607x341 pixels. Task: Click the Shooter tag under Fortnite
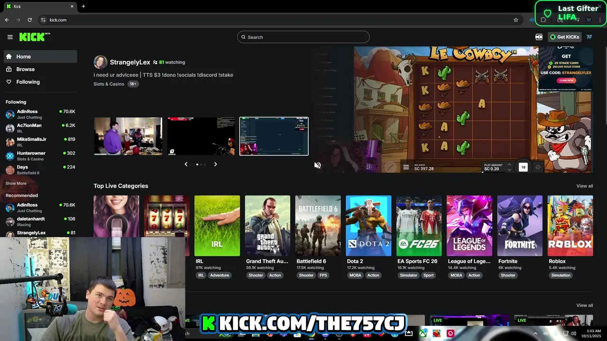pos(508,275)
